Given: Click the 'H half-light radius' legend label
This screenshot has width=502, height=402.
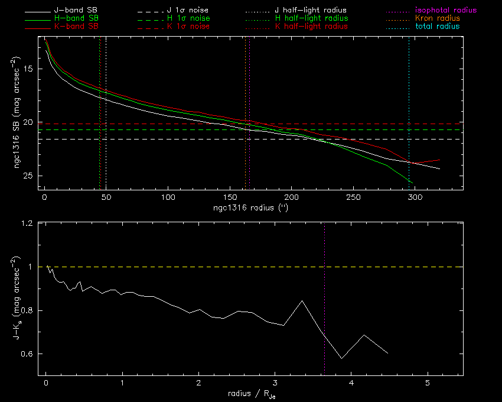Looking at the screenshot, I should coord(311,18).
